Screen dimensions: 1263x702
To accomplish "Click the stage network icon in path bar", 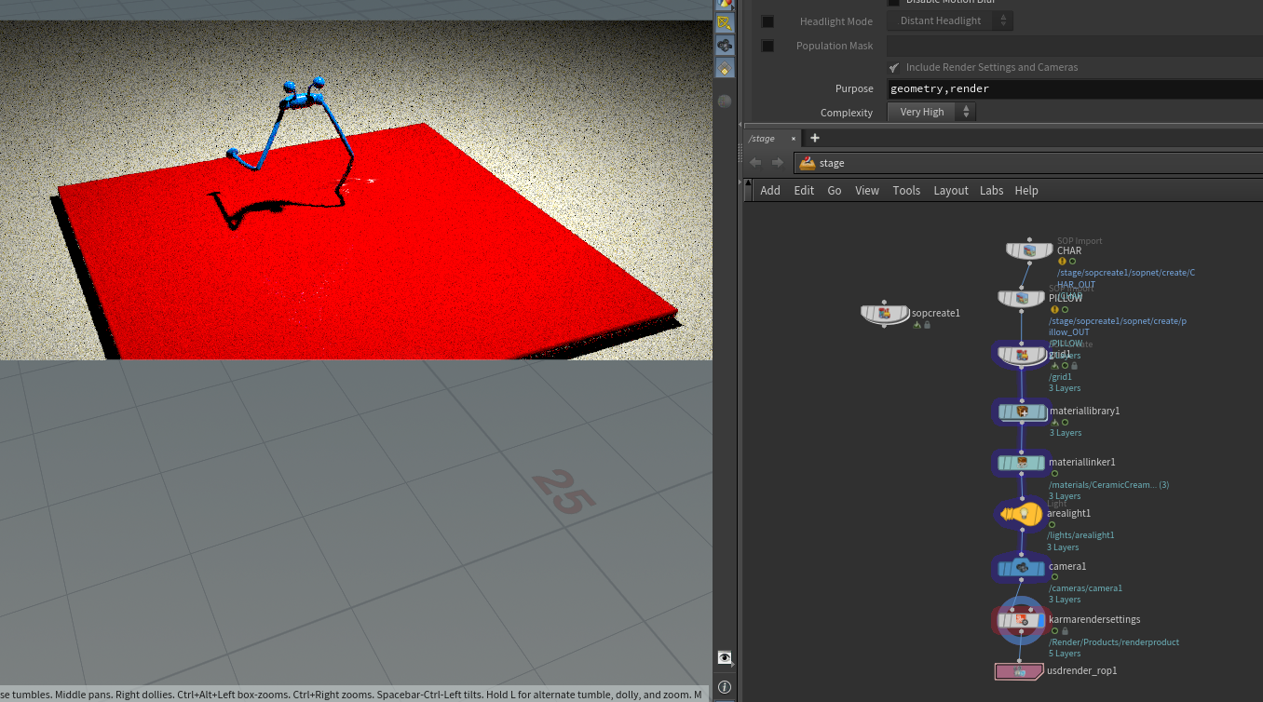I will [808, 163].
